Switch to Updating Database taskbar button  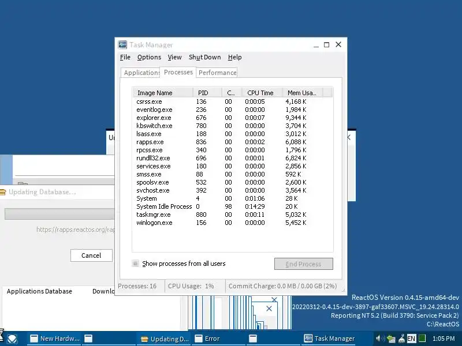pyautogui.click(x=164, y=339)
